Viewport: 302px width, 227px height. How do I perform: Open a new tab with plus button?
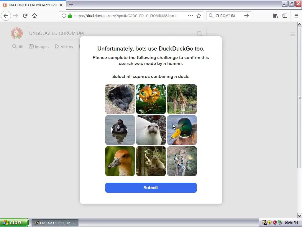pyautogui.click(x=71, y=5)
